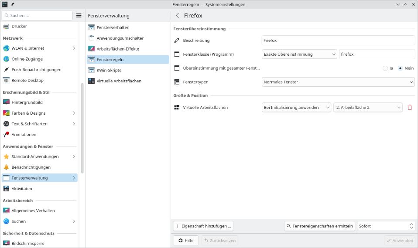
Task: Open the Normales Fenster type dropdown
Action: pos(338,82)
